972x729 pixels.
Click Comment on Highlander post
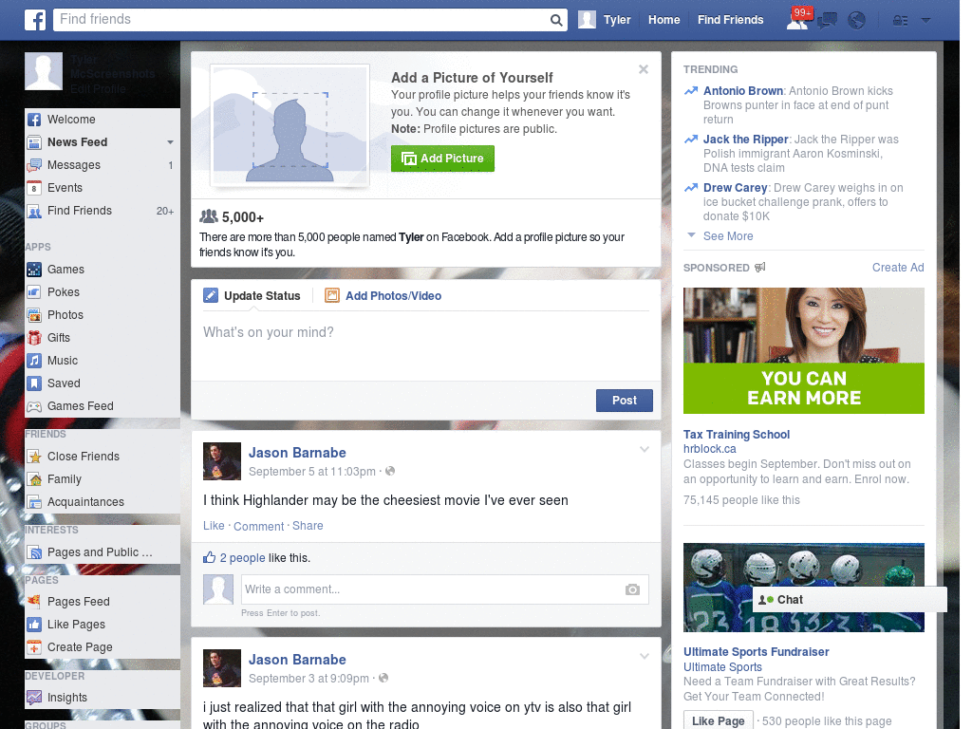click(x=258, y=526)
